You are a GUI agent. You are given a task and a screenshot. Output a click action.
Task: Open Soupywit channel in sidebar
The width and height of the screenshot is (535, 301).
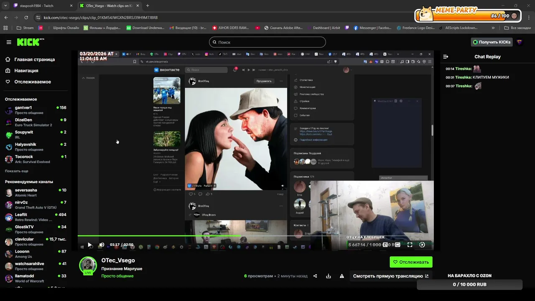coord(36,135)
